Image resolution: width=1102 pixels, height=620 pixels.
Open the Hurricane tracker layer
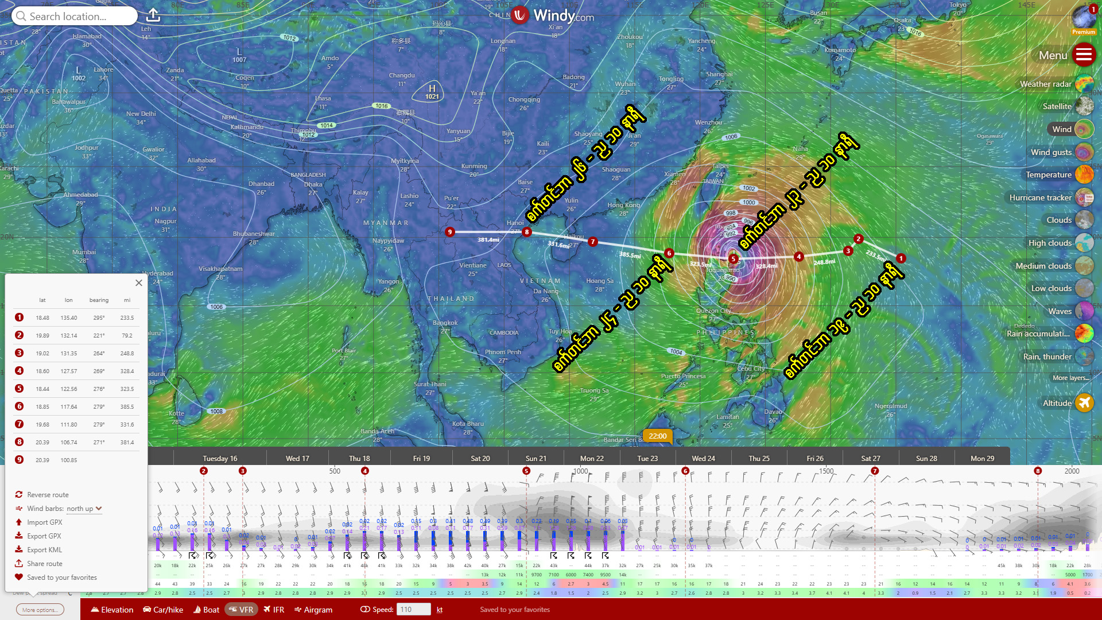click(1084, 197)
